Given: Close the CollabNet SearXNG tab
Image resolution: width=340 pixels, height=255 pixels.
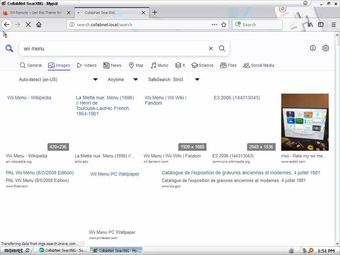Looking at the screenshot, I should [143, 13].
